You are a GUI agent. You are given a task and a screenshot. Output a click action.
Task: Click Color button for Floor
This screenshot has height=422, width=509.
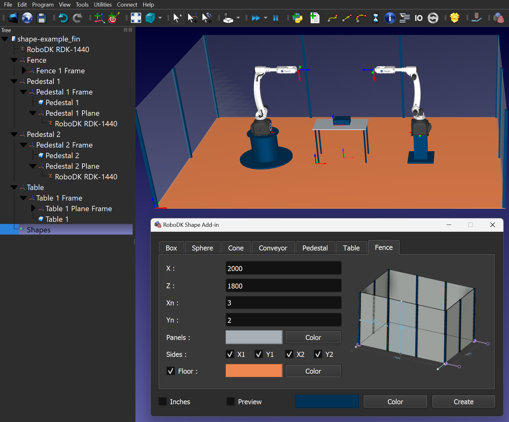(313, 371)
